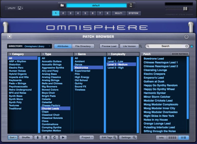Step to the next patch with the down arrow

coord(38,137)
